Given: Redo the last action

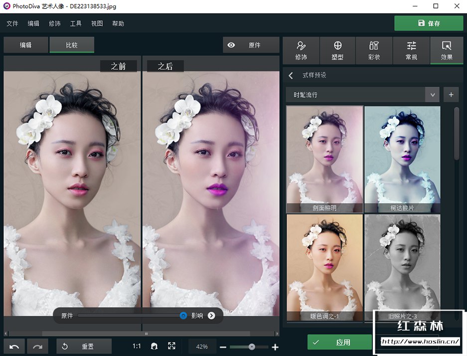Looking at the screenshot, I should (x=37, y=347).
